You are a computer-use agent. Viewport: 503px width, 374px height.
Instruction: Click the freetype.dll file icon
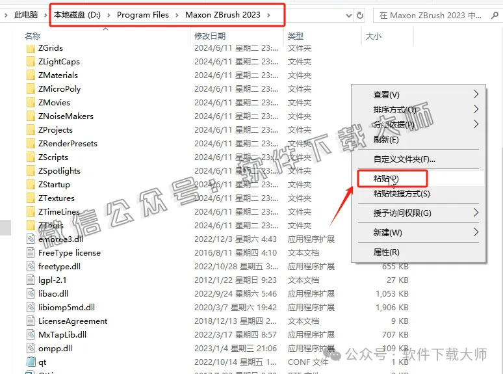coord(31,267)
